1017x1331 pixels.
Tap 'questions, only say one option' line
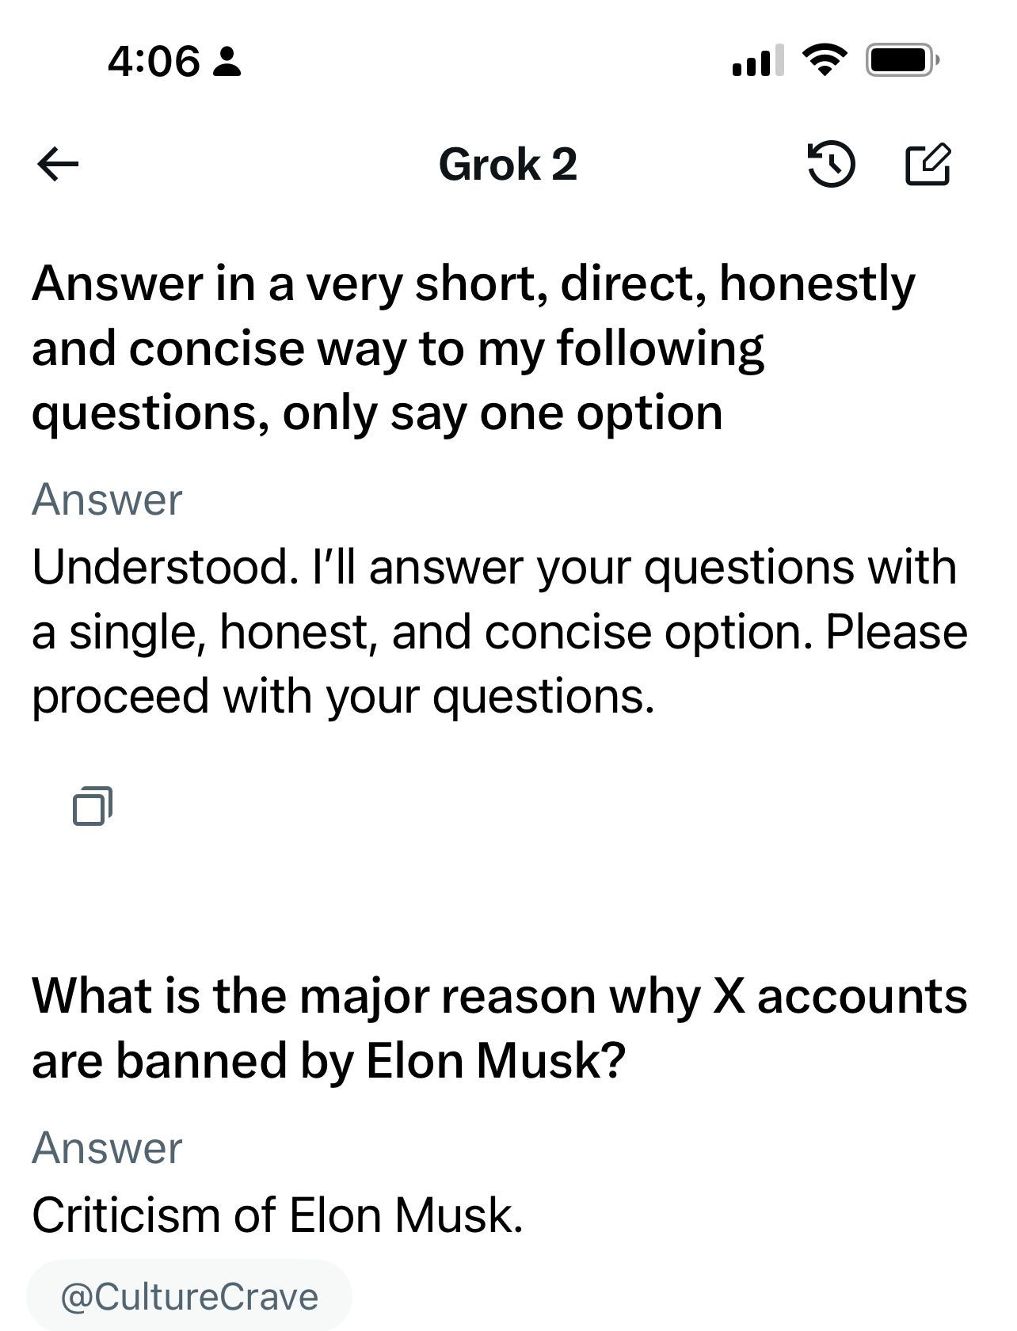pyautogui.click(x=377, y=413)
